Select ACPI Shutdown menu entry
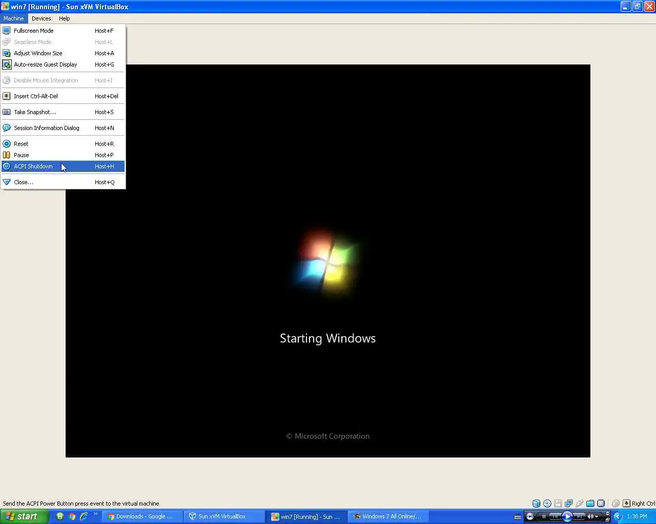The height and width of the screenshot is (524, 656). pyautogui.click(x=63, y=166)
